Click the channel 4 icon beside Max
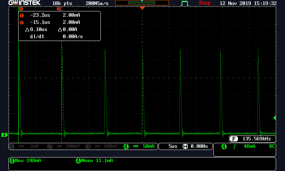Image resolution: width=285 pixels, height=171 pixels. 12,161
